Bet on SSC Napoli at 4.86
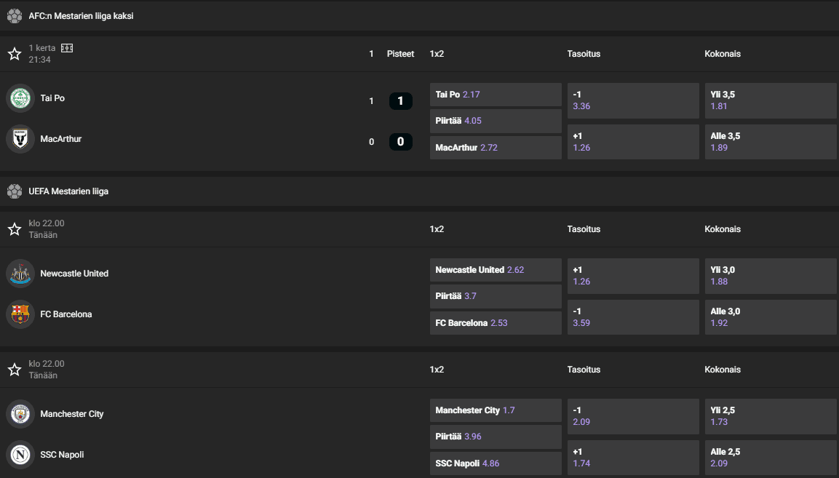Viewport: 839px width, 478px height. coord(496,463)
